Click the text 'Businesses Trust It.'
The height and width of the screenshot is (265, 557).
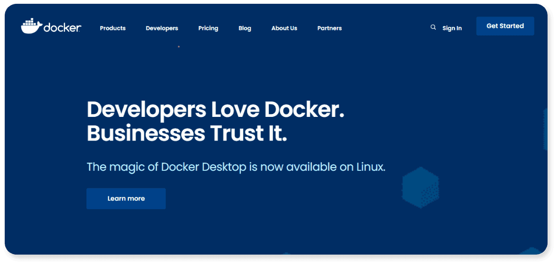click(x=187, y=133)
